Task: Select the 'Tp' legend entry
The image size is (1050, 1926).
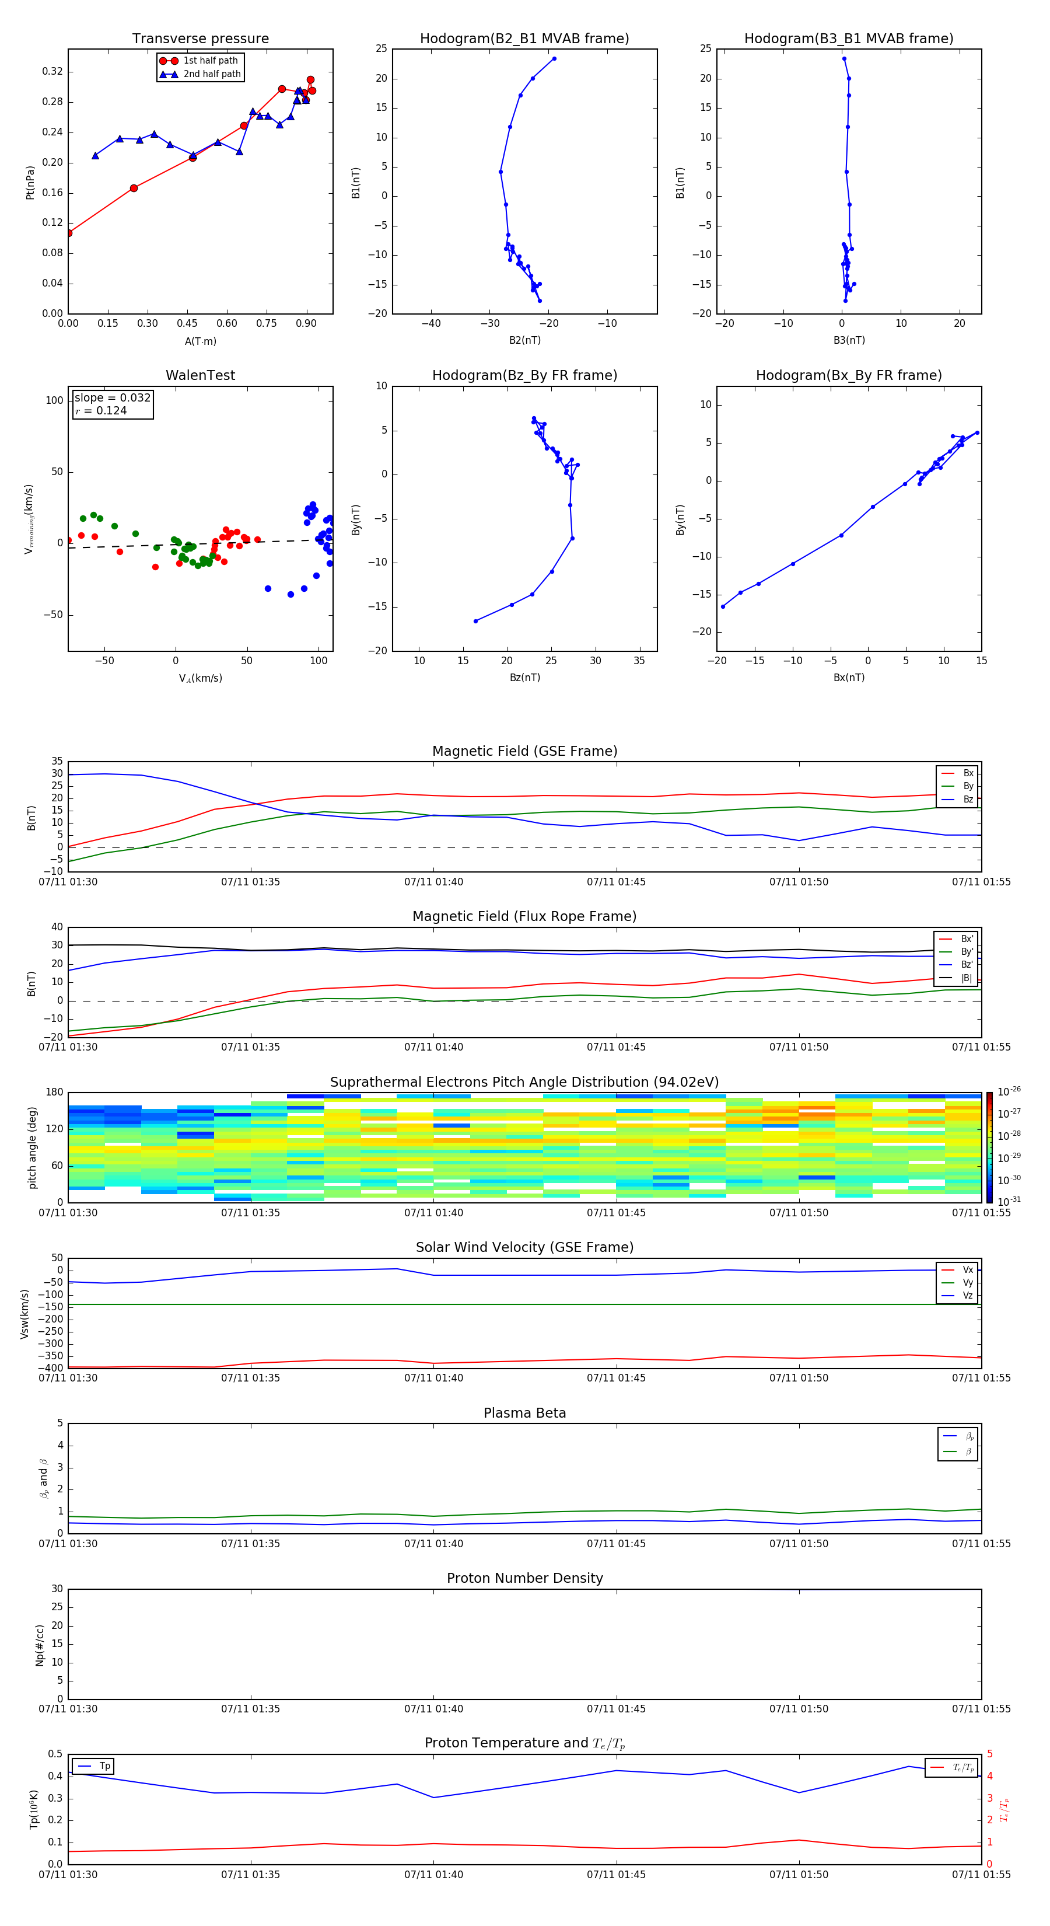Action: 94,1767
